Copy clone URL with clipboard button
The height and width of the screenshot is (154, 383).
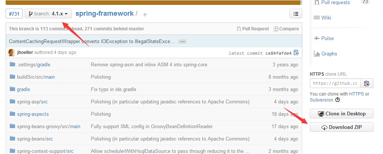coord(366,83)
